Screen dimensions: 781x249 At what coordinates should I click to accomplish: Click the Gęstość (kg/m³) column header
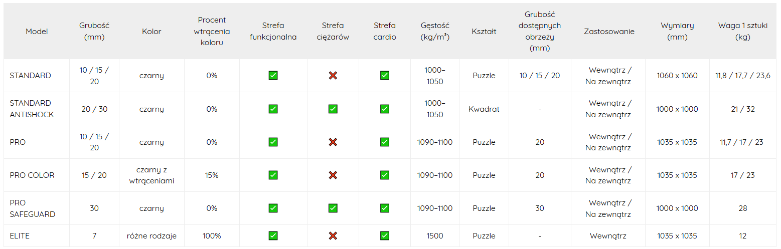[x=435, y=31]
